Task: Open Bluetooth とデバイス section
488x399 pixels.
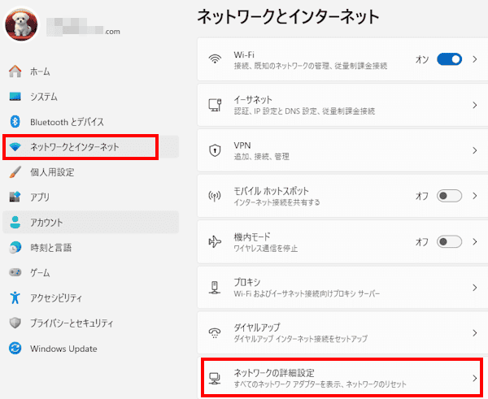Action: [x=67, y=122]
